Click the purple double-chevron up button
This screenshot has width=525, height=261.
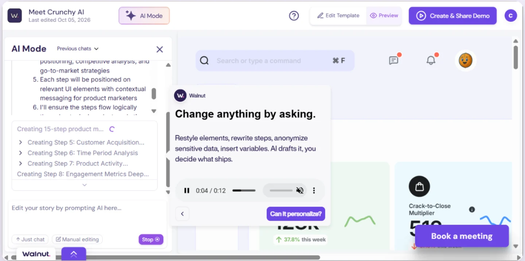click(74, 254)
